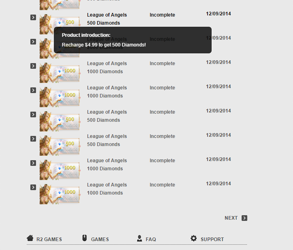
Task: Click the house icon beside R2 GAMES
Action: [x=30, y=238]
